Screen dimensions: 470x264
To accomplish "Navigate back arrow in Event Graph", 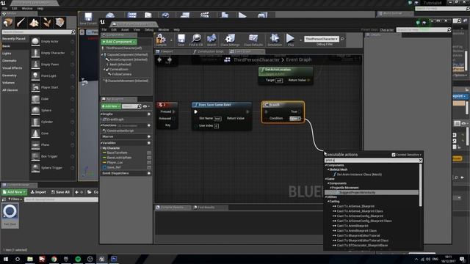I will click(x=159, y=60).
